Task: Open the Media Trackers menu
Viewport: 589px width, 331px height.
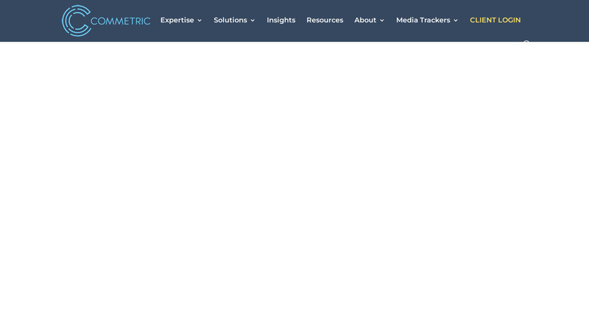Action: tap(423, 20)
